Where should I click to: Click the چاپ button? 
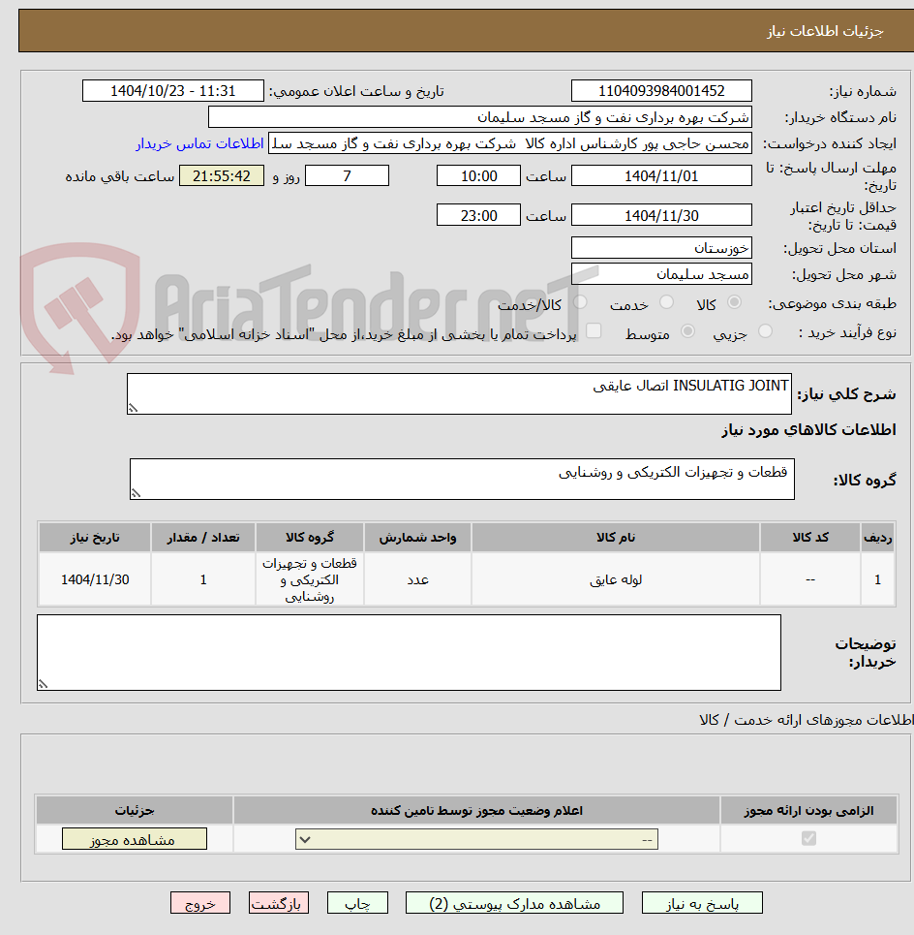click(356, 902)
